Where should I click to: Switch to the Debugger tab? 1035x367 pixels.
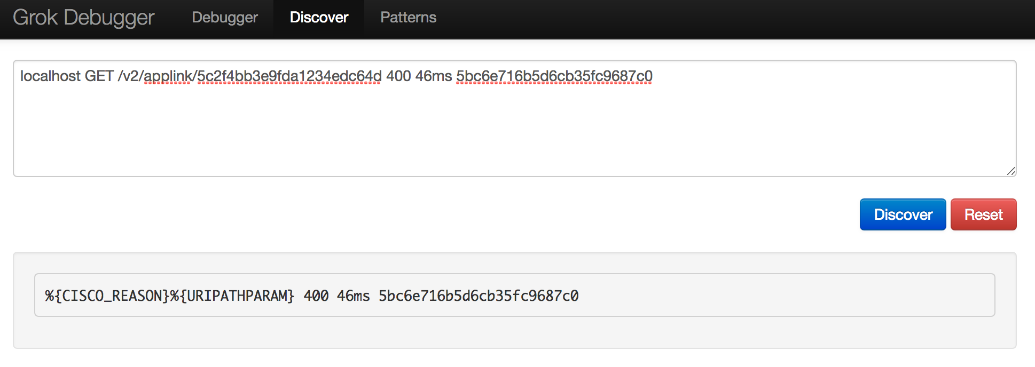point(224,17)
